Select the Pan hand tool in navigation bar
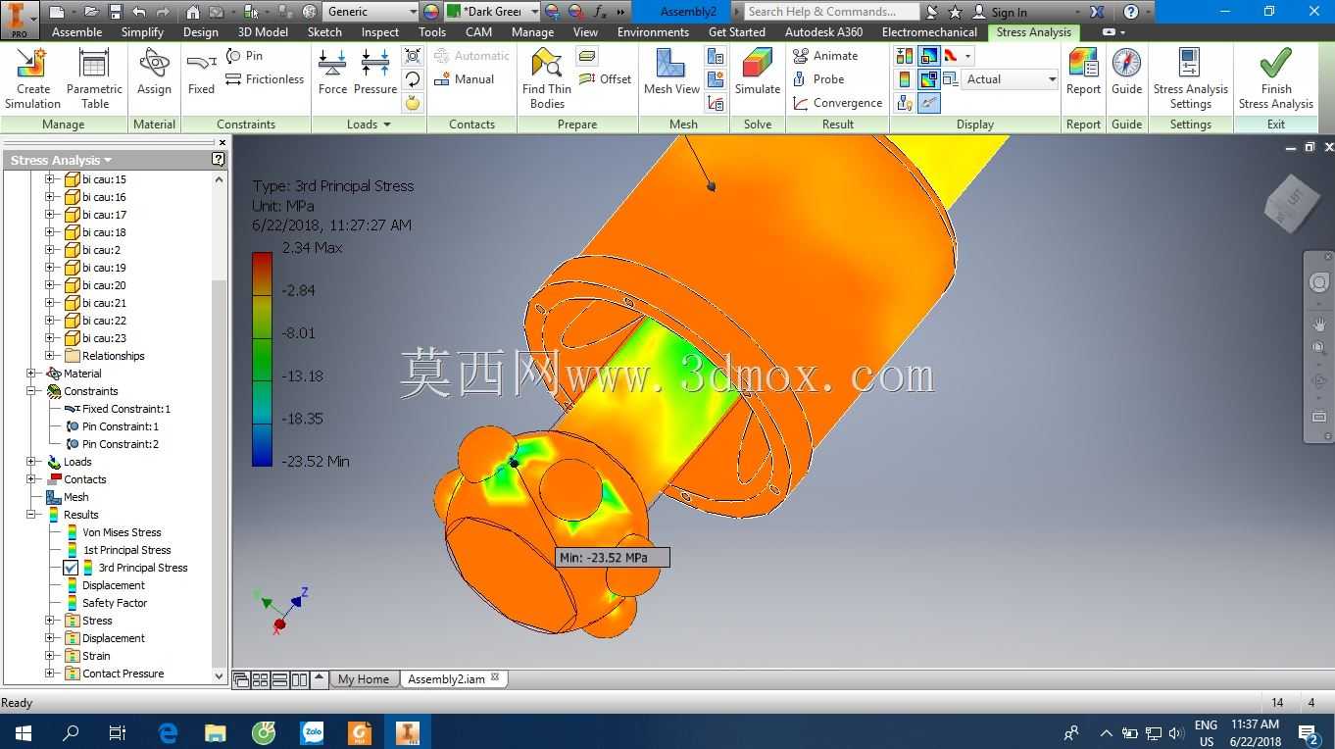 (x=1319, y=324)
